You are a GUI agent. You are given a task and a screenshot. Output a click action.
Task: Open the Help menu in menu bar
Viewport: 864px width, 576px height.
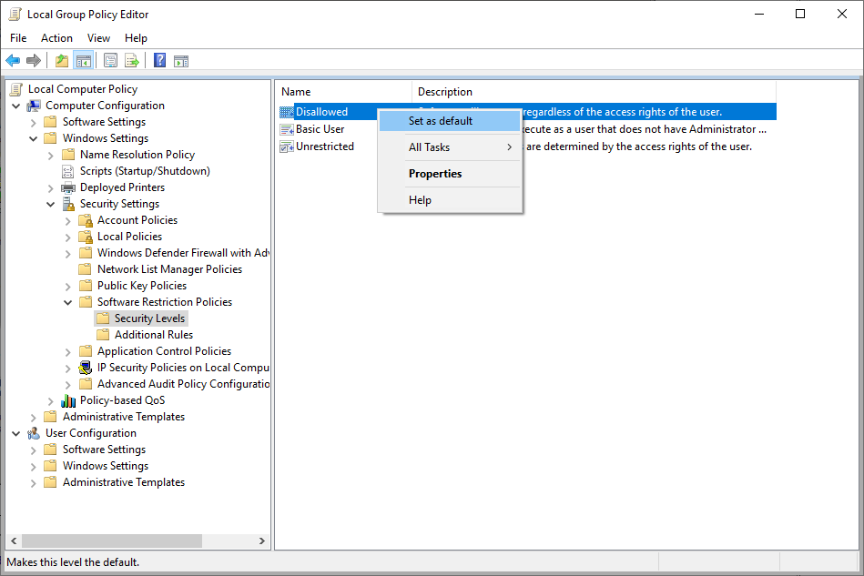[136, 38]
